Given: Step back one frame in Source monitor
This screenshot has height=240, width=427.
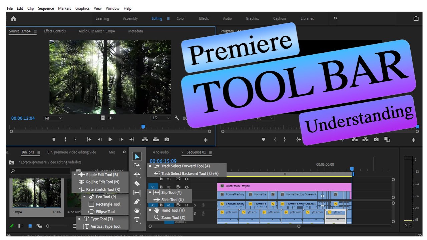Looking at the screenshot, I should tap(100, 140).
